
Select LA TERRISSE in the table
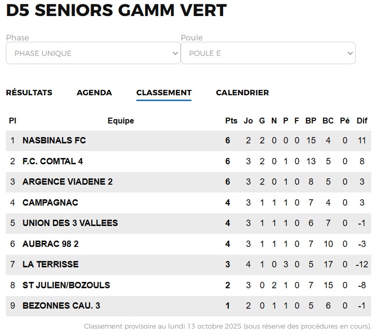[x=50, y=264]
